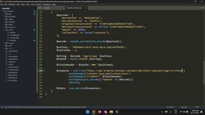Open package.json in the sidebar
The width and height of the screenshot is (205, 115).
click(x=13, y=73)
